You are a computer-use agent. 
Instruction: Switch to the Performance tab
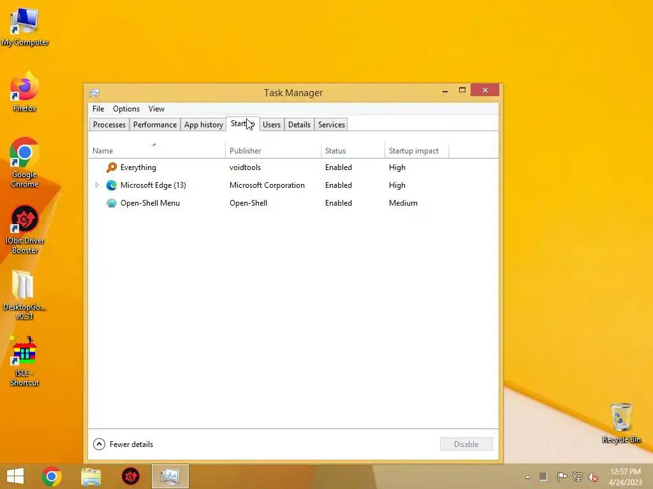pos(155,125)
